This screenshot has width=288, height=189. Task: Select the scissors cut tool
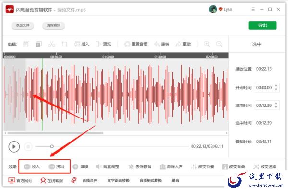[x=52, y=44]
